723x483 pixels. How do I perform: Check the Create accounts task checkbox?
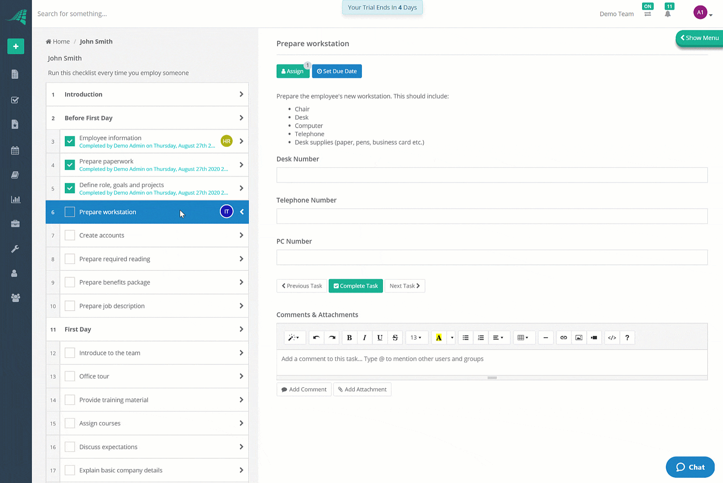pyautogui.click(x=70, y=235)
